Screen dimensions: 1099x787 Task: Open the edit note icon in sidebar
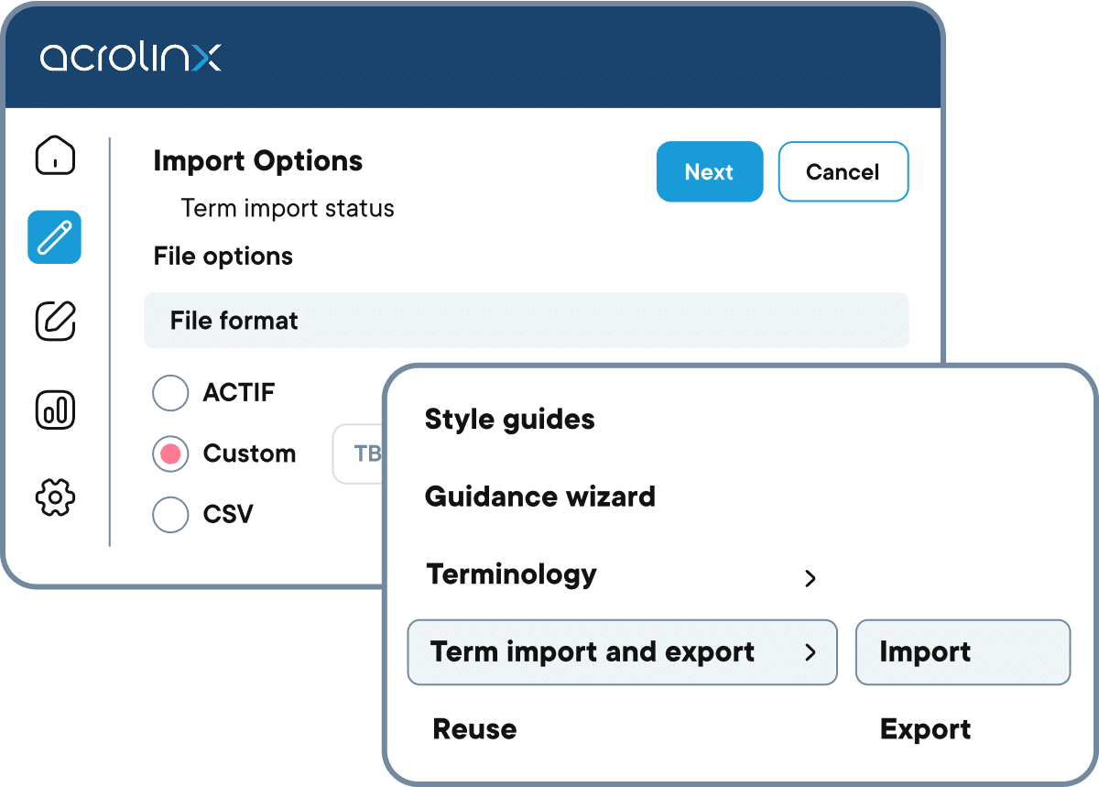click(x=55, y=322)
